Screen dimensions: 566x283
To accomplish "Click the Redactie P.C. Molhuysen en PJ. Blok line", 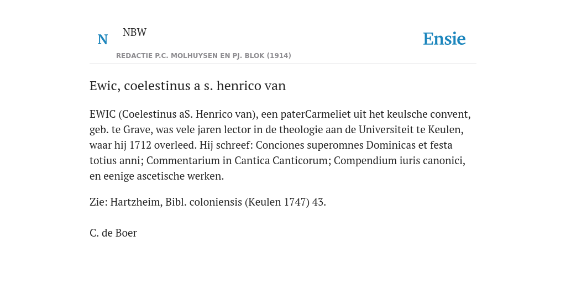I will click(203, 56).
